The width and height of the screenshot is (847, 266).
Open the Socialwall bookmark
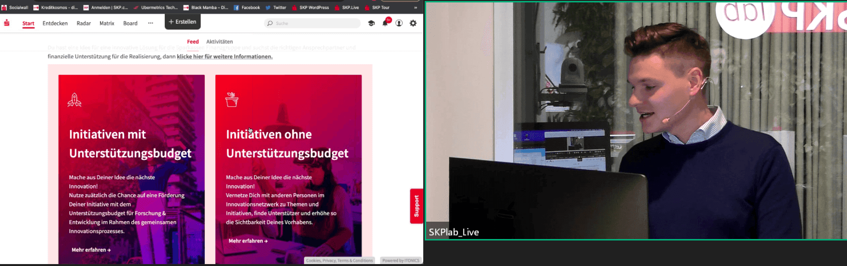tap(15, 7)
